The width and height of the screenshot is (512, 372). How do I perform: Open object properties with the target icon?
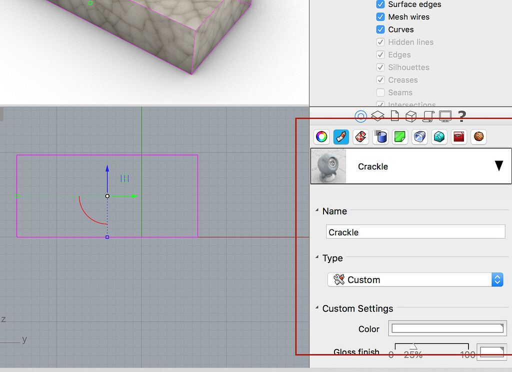(361, 116)
